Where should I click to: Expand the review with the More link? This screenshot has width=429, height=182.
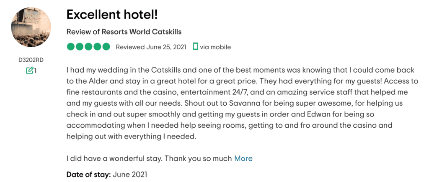pos(243,158)
